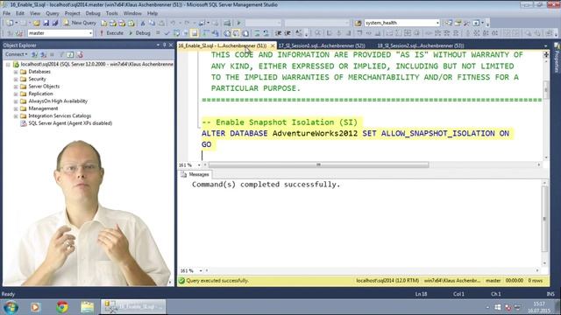561x315 pixels.
Task: Click the Display Estimated Execution Plan icon
Action: 176,33
